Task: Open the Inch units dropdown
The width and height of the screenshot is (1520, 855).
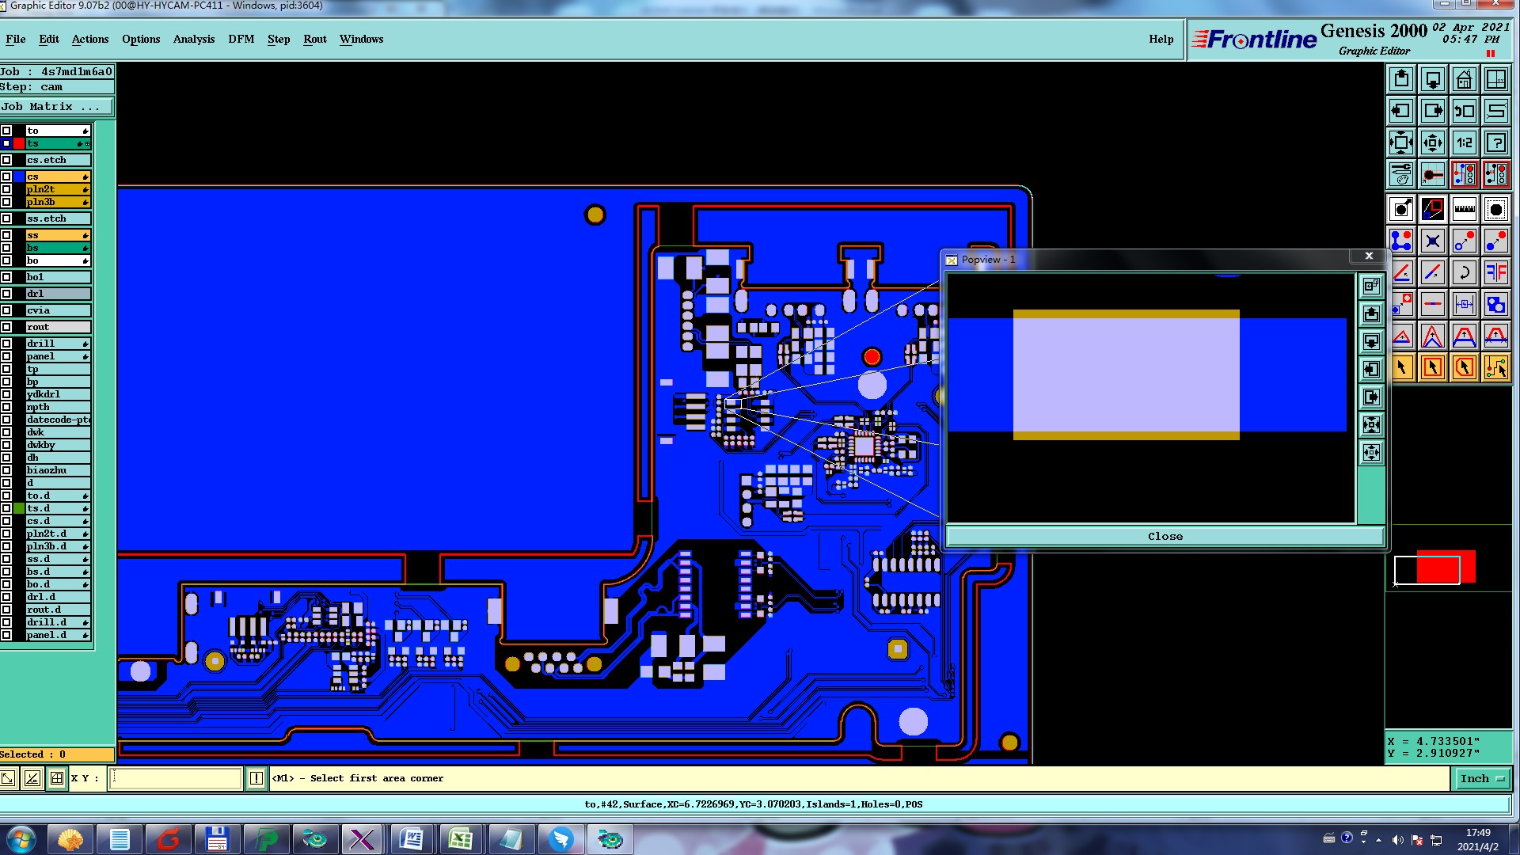Action: [1482, 779]
